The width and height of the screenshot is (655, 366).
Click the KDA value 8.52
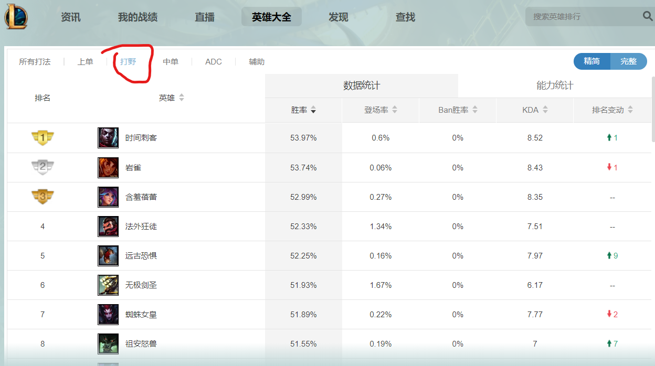[x=535, y=138]
